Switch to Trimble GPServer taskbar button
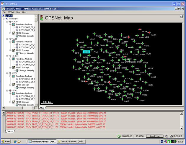Viewport: 186px width, 145px height. 71,141
